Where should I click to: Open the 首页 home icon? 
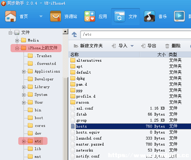pos(11,16)
